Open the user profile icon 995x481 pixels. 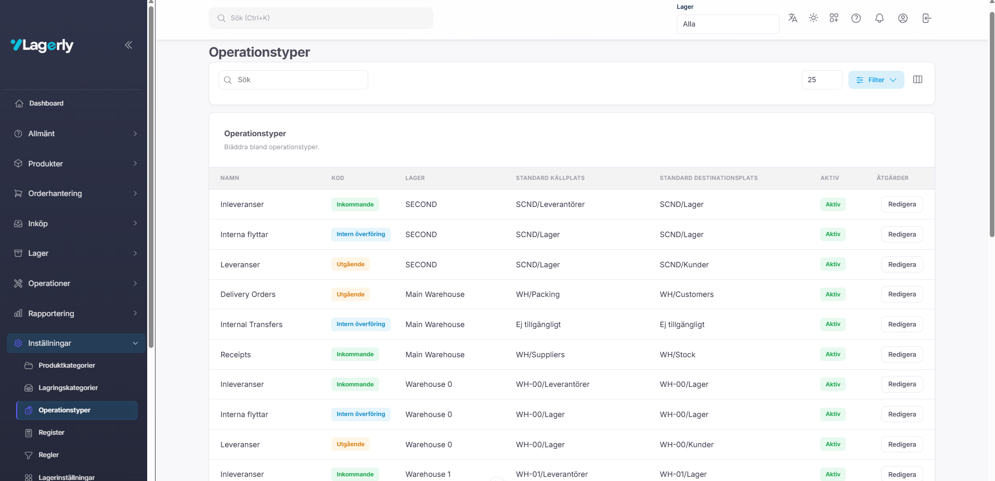click(x=903, y=18)
